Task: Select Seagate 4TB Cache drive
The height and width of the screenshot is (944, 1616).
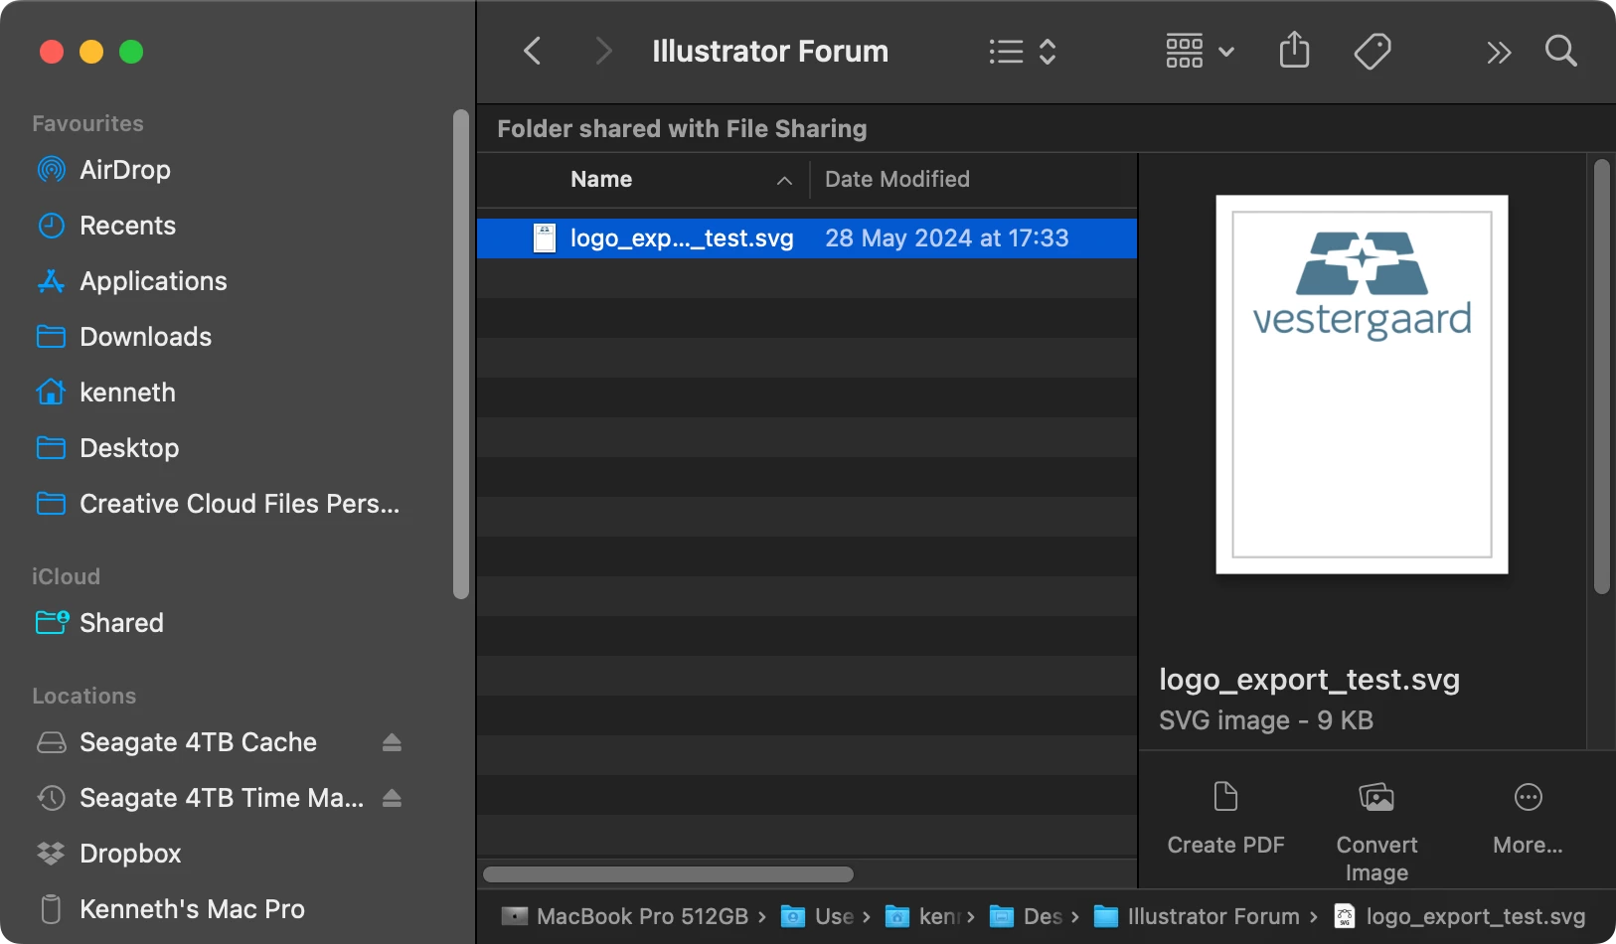Action: 177,742
